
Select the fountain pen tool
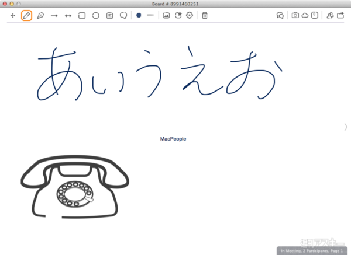tap(40, 15)
